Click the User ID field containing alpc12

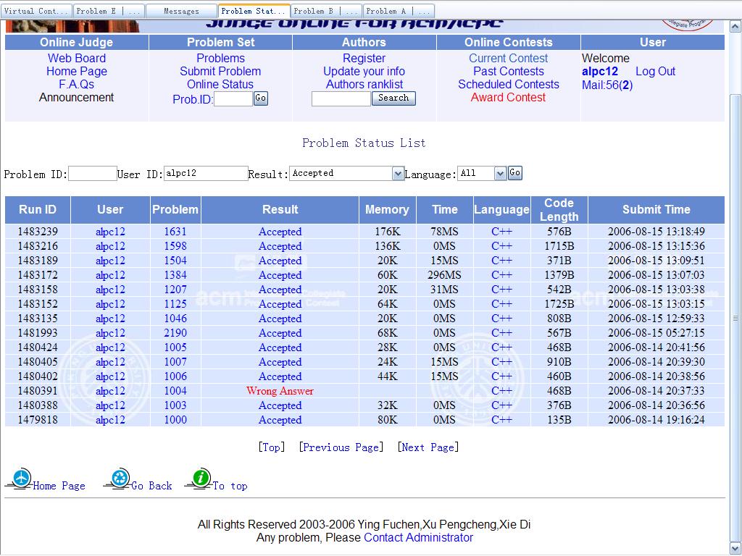(x=206, y=174)
